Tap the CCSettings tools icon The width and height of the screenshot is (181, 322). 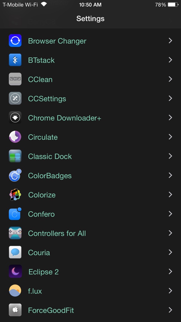click(x=15, y=98)
